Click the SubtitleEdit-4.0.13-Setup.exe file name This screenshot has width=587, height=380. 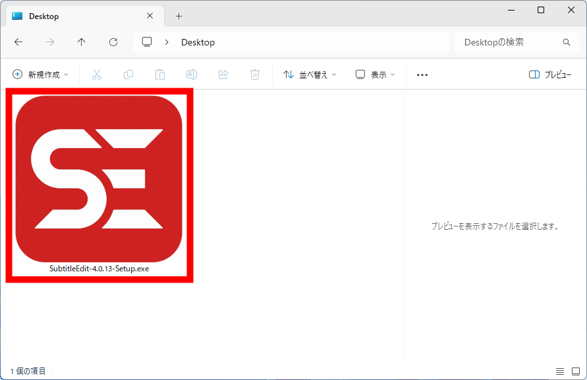[99, 269]
